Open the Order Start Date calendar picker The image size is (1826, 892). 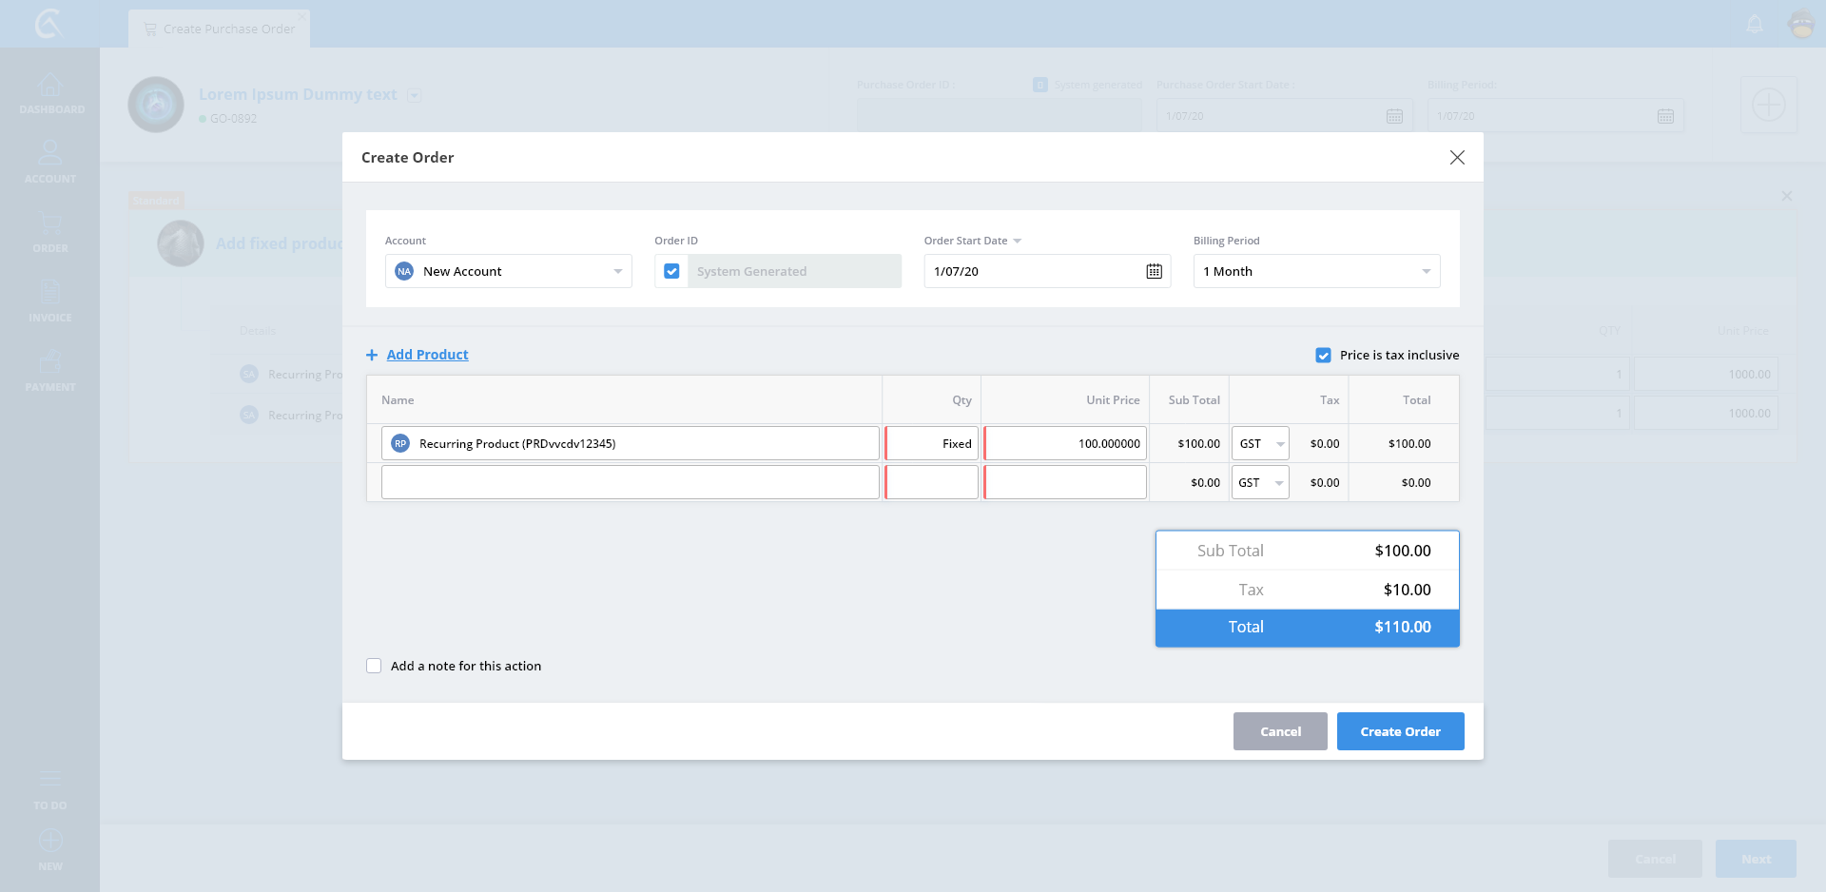tap(1154, 271)
